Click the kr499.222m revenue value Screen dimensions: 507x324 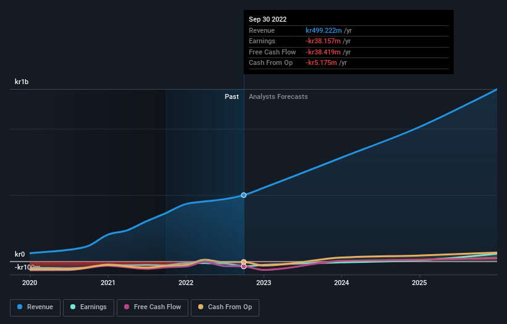pos(324,30)
